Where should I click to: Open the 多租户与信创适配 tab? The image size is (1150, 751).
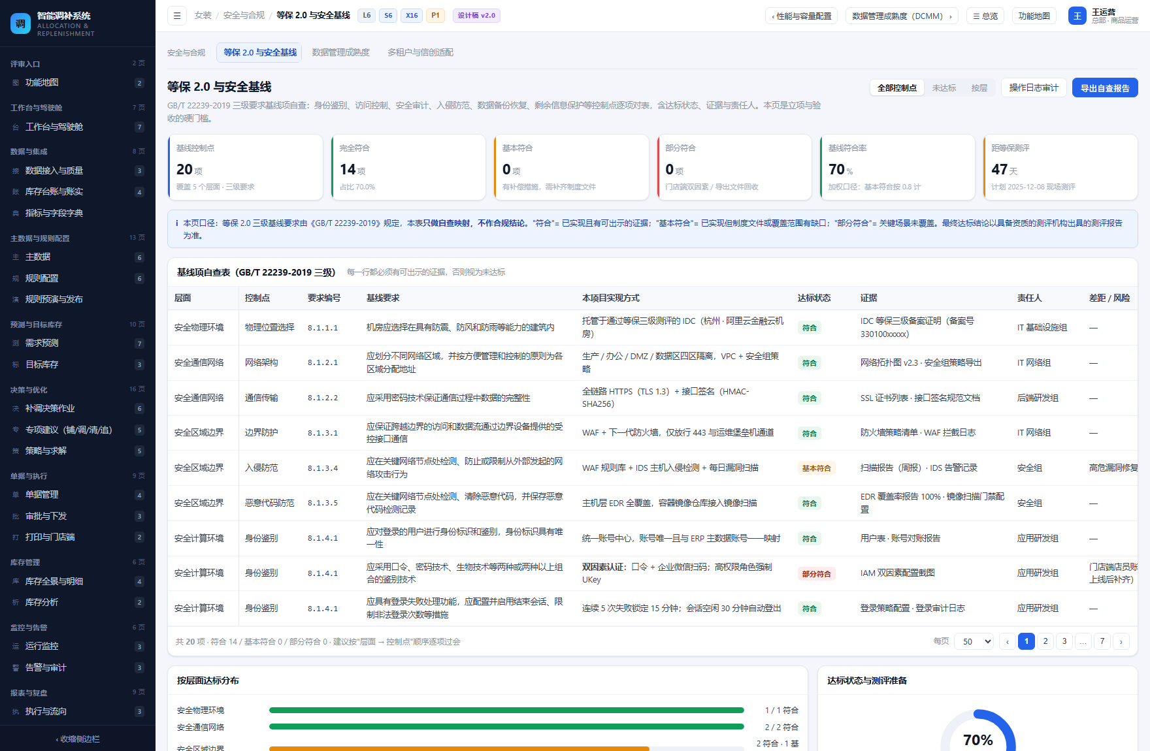pos(420,53)
